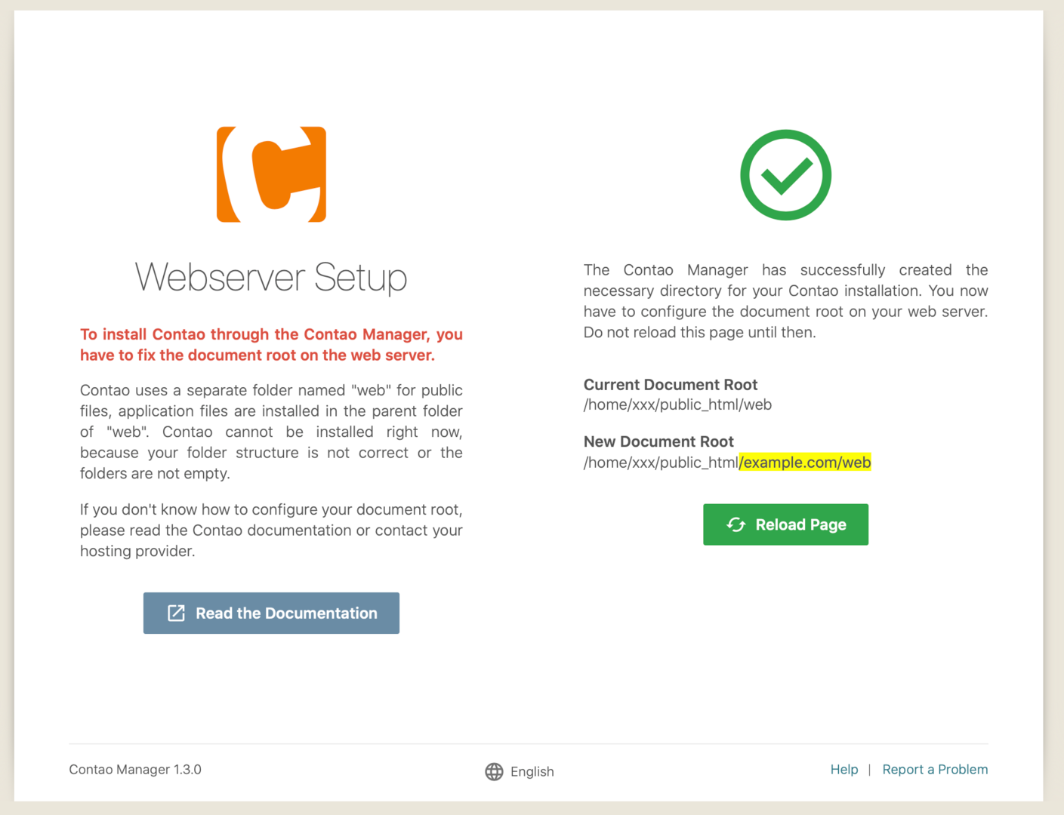Image resolution: width=1064 pixels, height=815 pixels.
Task: Click the external link icon on documentation button
Action: (176, 613)
